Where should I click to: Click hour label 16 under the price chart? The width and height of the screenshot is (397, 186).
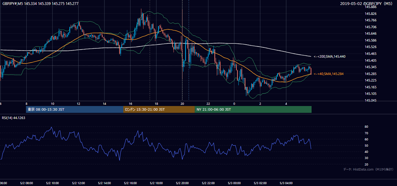(x=130, y=104)
